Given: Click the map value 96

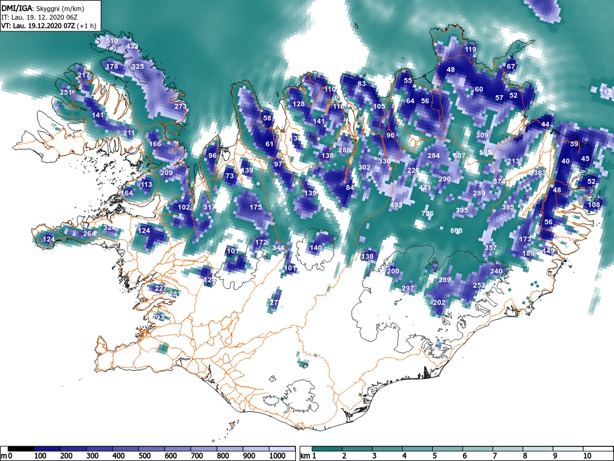Looking at the screenshot, I should (212, 156).
